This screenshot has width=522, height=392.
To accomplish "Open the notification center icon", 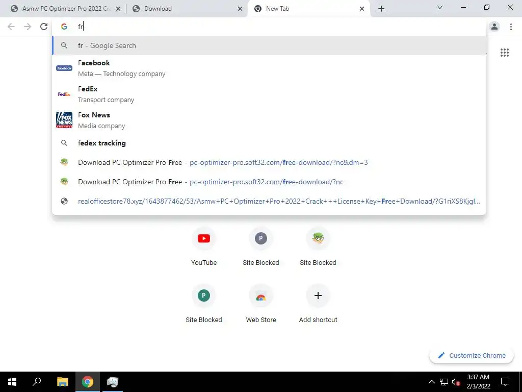I will [505, 382].
